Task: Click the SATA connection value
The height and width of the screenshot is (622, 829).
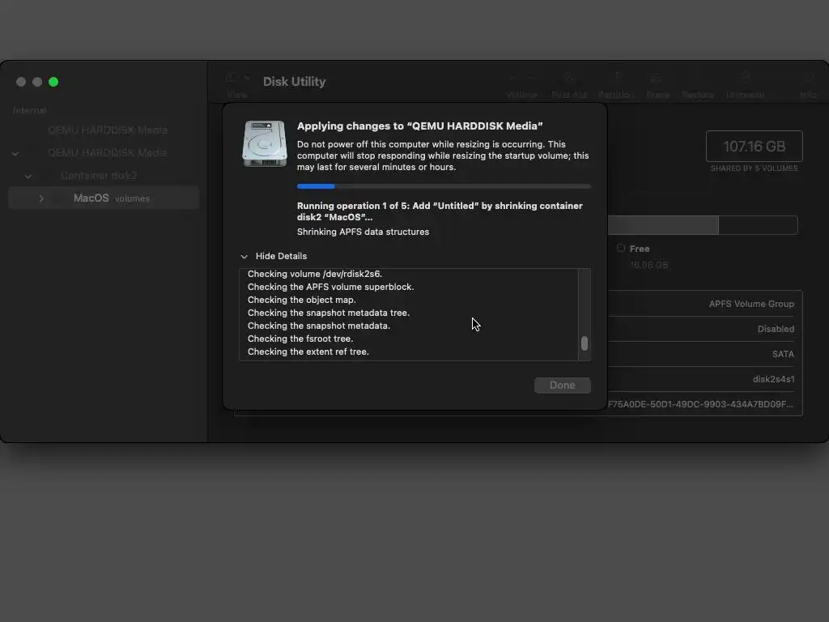Action: pyautogui.click(x=783, y=354)
